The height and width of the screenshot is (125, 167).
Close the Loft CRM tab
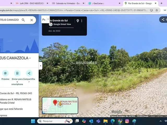pos(47,3)
